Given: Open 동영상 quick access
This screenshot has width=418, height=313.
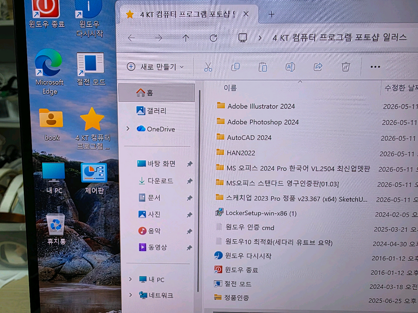Looking at the screenshot, I should [x=153, y=247].
